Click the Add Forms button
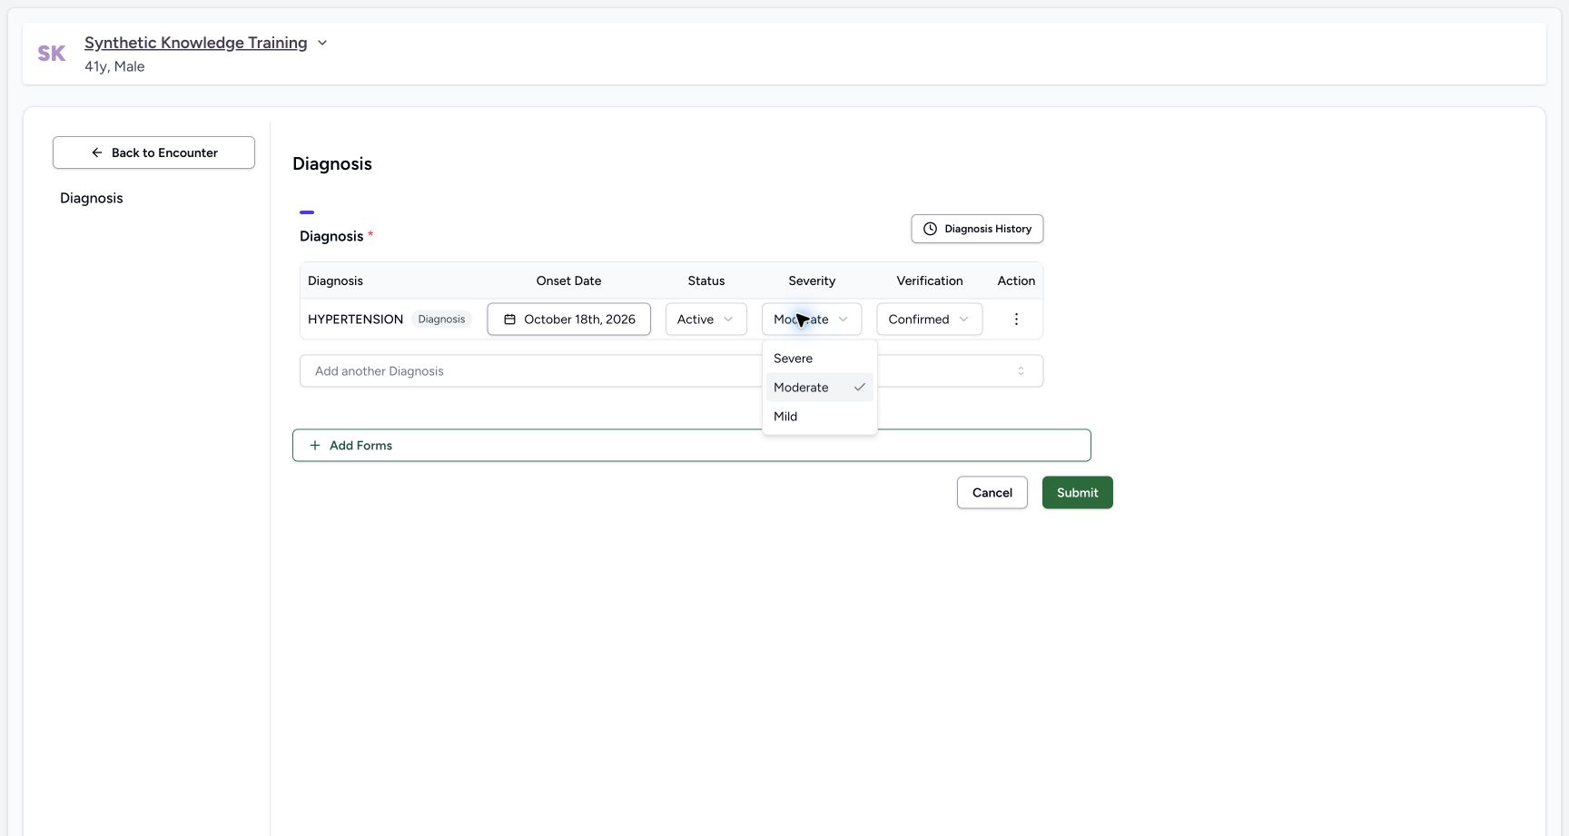1569x836 pixels. pyautogui.click(x=691, y=446)
